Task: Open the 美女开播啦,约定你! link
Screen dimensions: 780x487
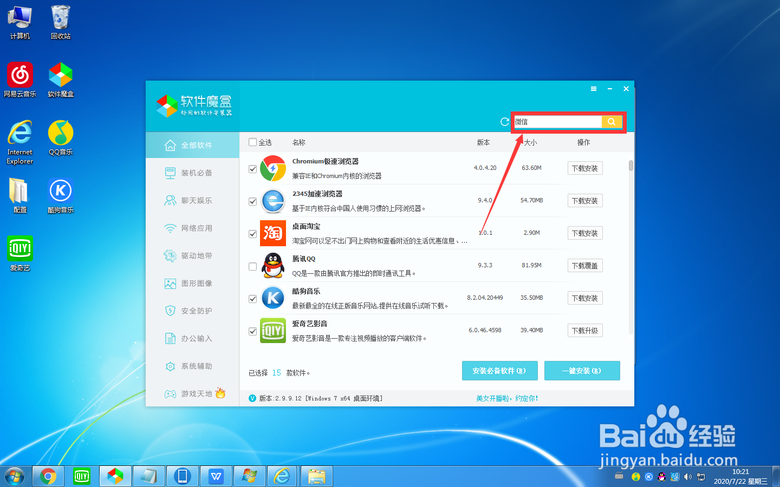Action: pos(506,398)
